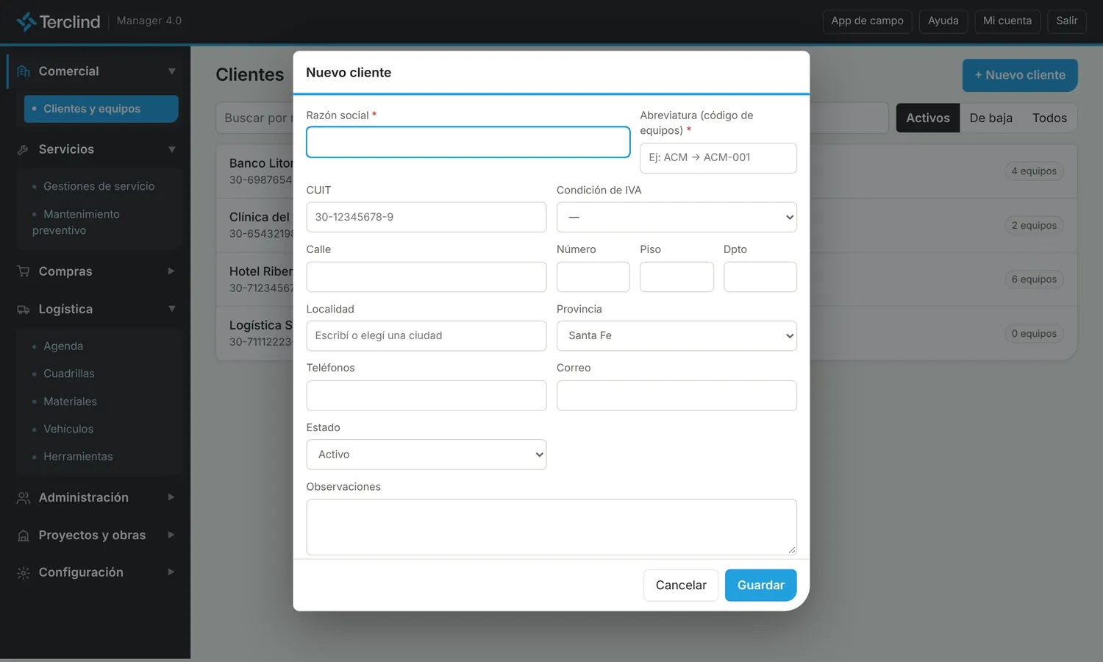Click the + Nuevo cliente button
Viewport: 1103px width, 662px height.
pos(1020,75)
